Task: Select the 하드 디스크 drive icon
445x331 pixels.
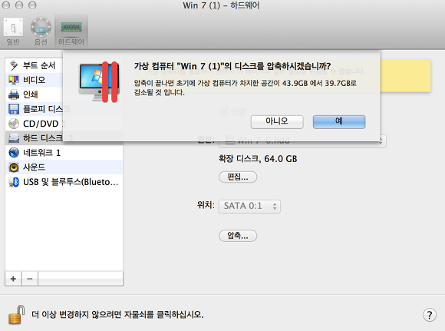Action: click(x=14, y=138)
